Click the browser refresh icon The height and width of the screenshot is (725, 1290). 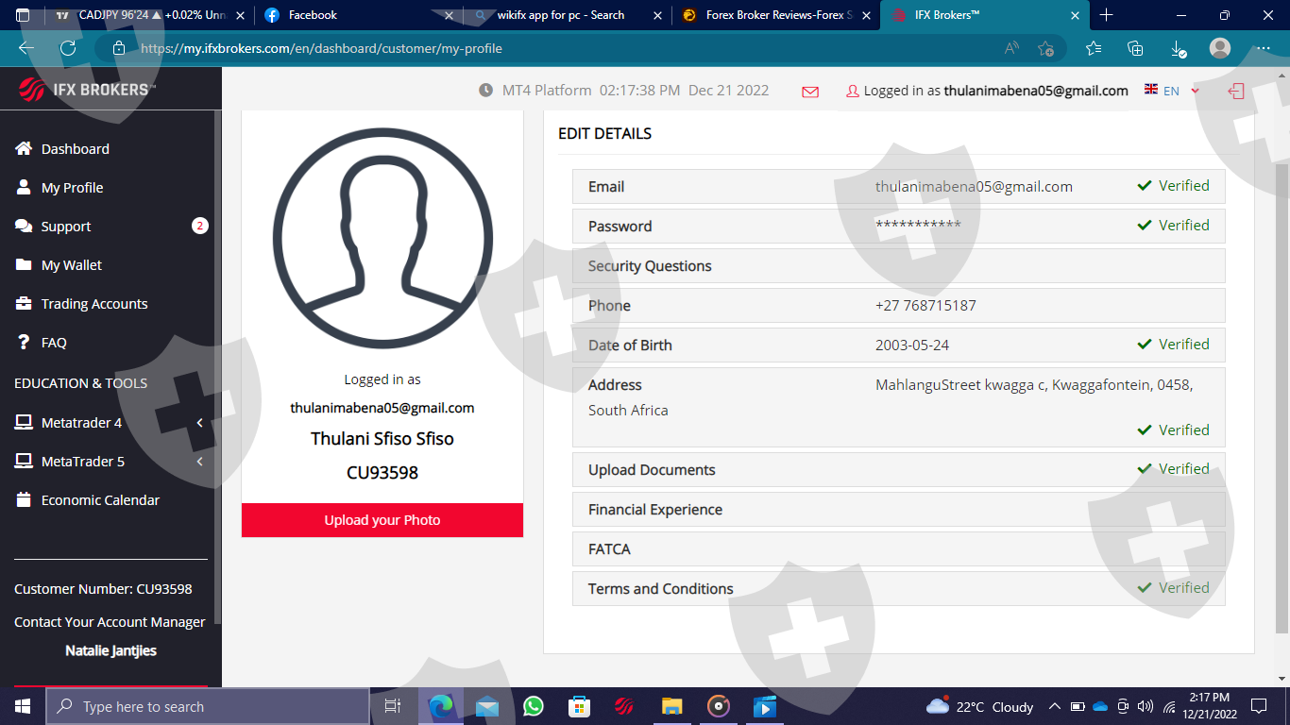(x=68, y=48)
